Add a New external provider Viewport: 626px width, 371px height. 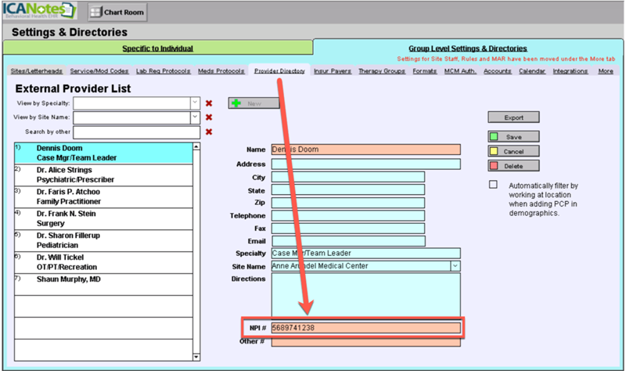(x=254, y=103)
